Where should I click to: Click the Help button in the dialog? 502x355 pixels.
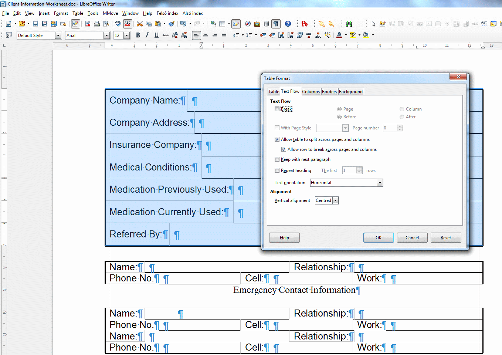pyautogui.click(x=284, y=238)
